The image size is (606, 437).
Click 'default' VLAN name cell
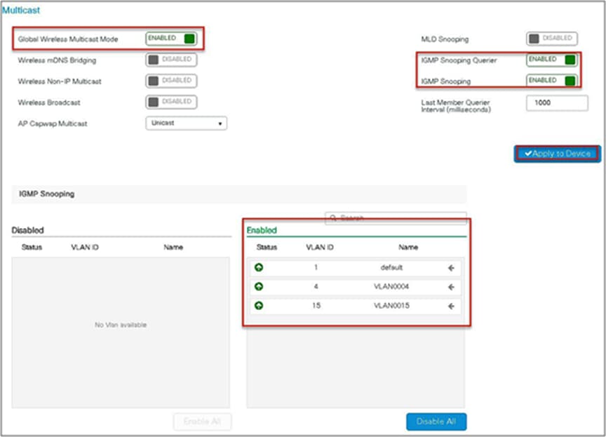point(391,267)
